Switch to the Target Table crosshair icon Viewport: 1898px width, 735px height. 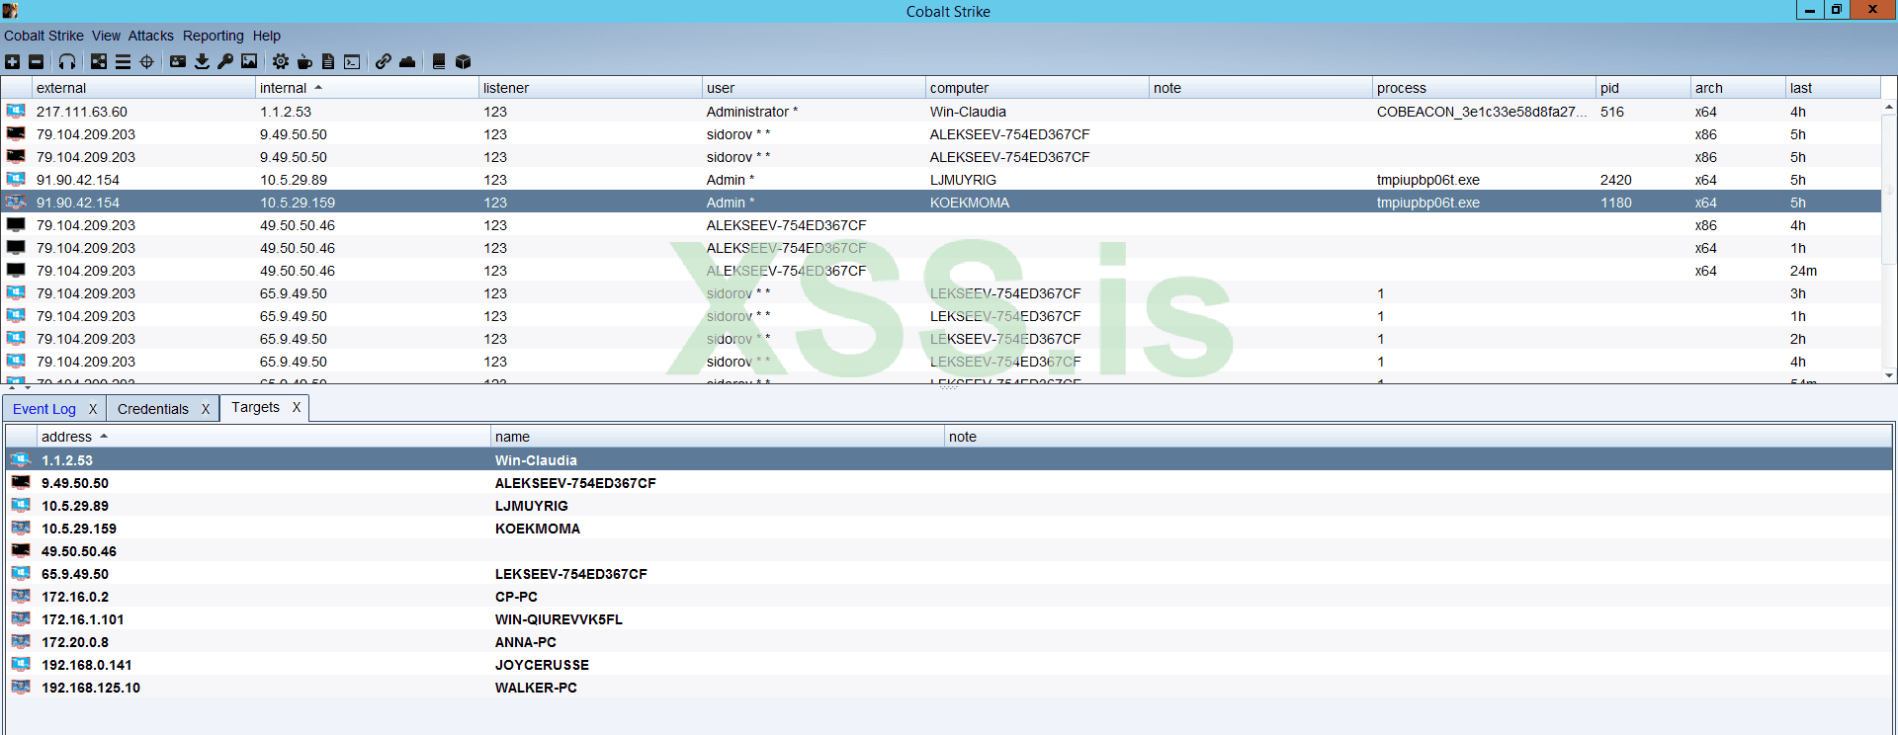pos(146,62)
